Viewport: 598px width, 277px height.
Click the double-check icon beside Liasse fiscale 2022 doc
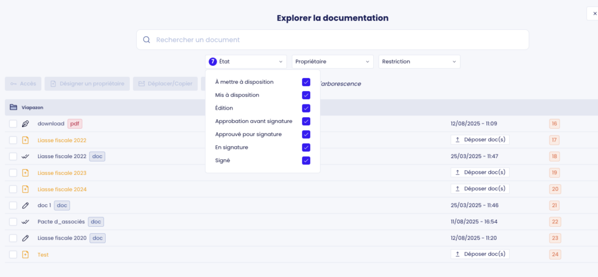pyautogui.click(x=25, y=156)
